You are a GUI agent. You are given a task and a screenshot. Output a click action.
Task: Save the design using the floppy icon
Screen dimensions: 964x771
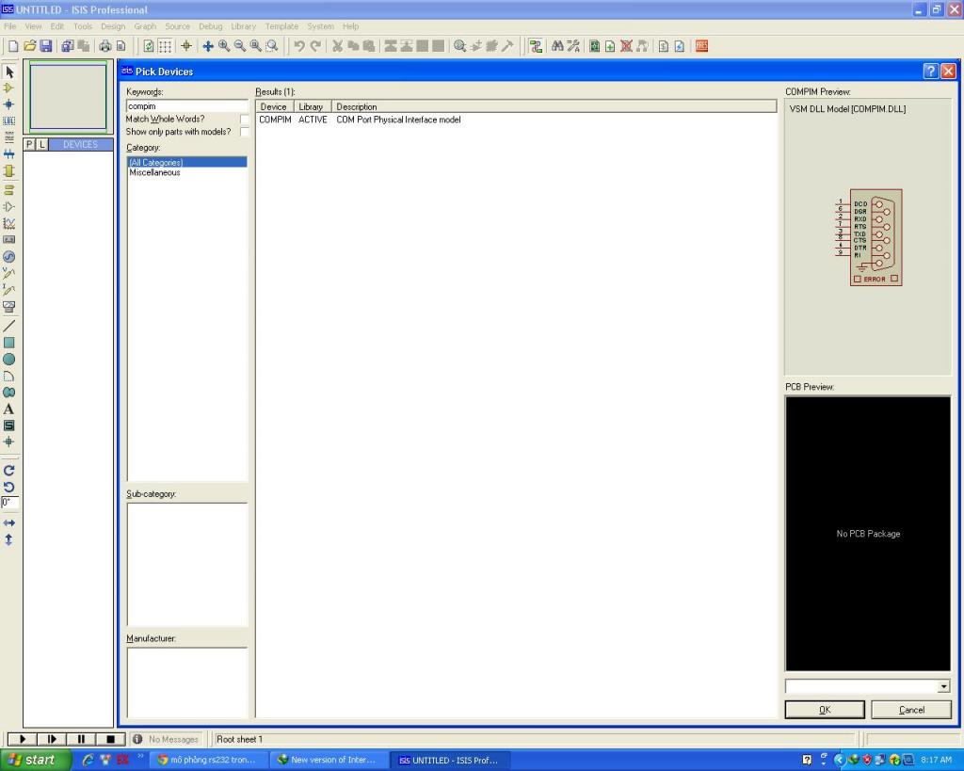tap(45, 46)
